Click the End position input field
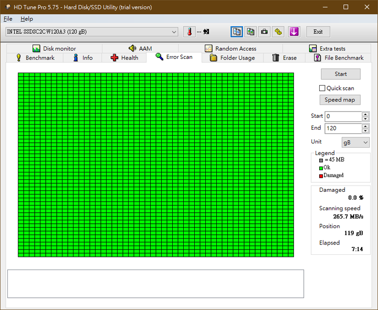Screen dimensions: 378x310 pos(343,128)
